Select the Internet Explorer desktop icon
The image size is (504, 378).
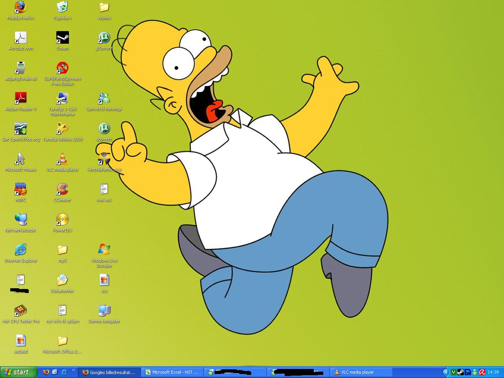(x=20, y=253)
